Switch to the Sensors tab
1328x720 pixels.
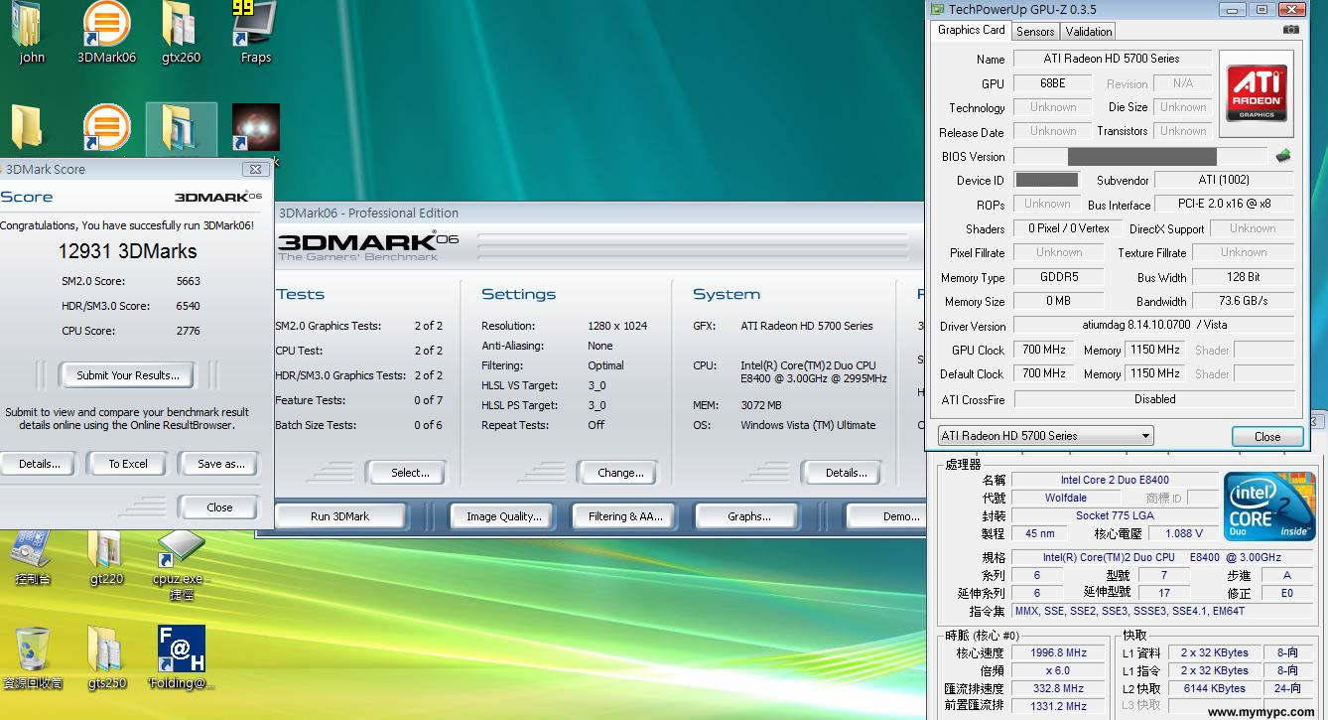pyautogui.click(x=1035, y=32)
